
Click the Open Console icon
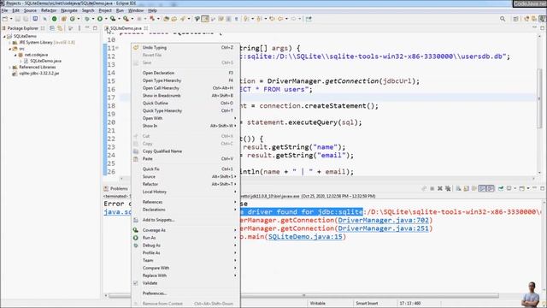(522, 188)
